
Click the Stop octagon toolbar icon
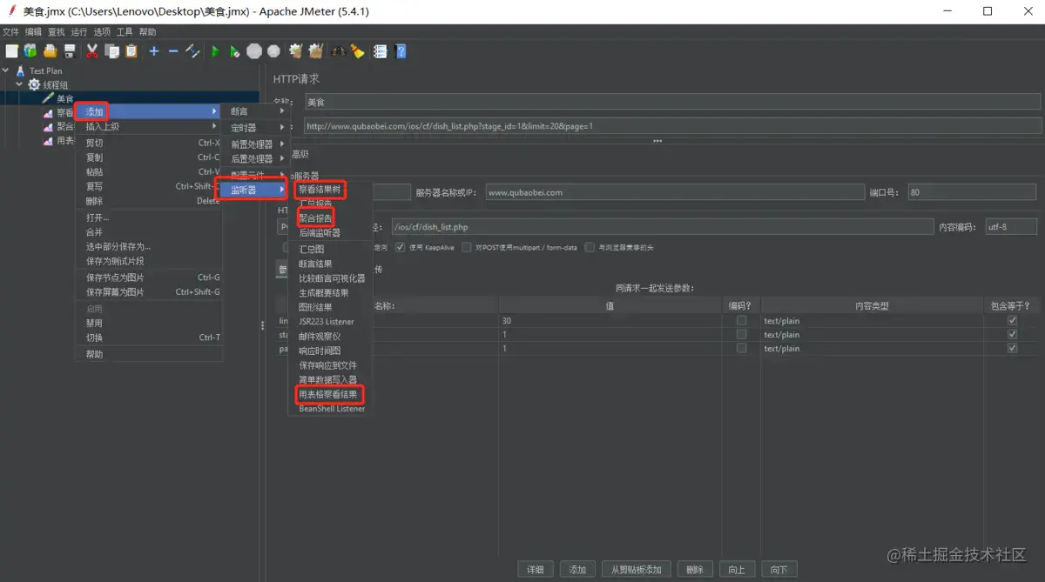[254, 51]
